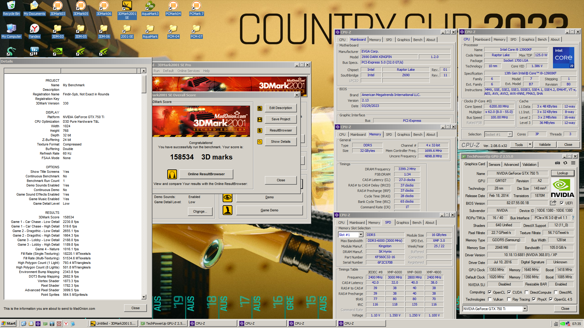Screen dimensions: 584x328
Task: Launch the 3DMark05 desktop shortcut
Action: coord(81,8)
